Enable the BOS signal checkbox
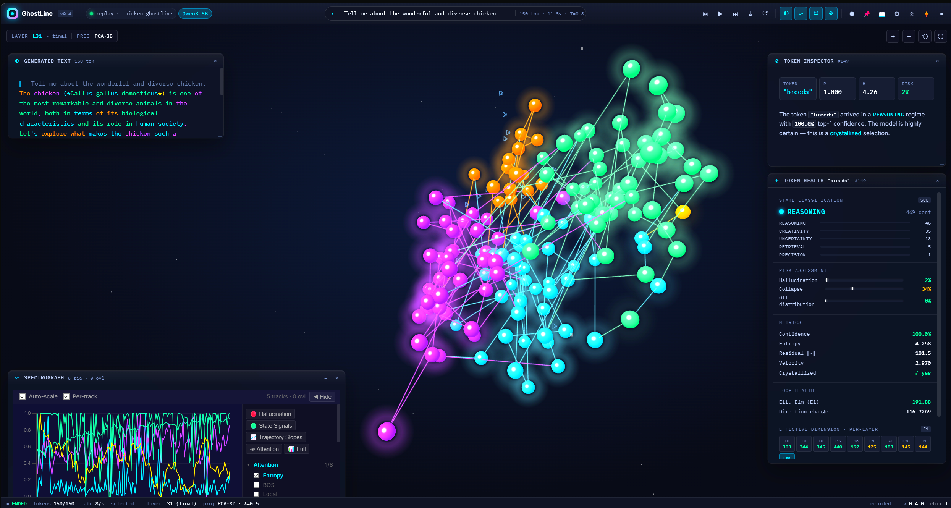 [x=256, y=485]
